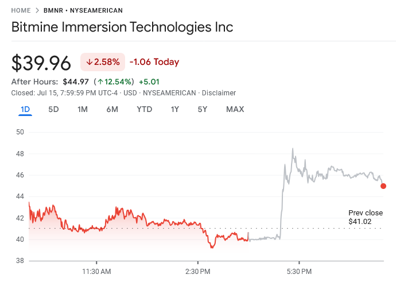Click the Bitmine Immersion Technologies Inc title

click(x=122, y=28)
